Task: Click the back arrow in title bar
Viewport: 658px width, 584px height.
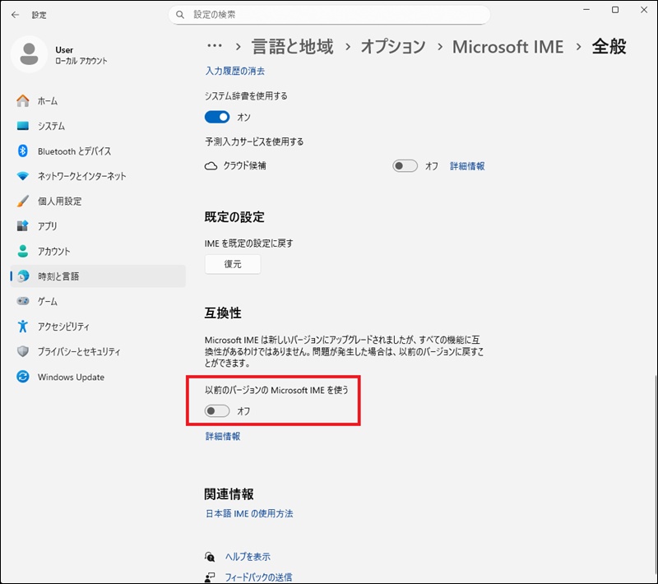Action: 14,15
